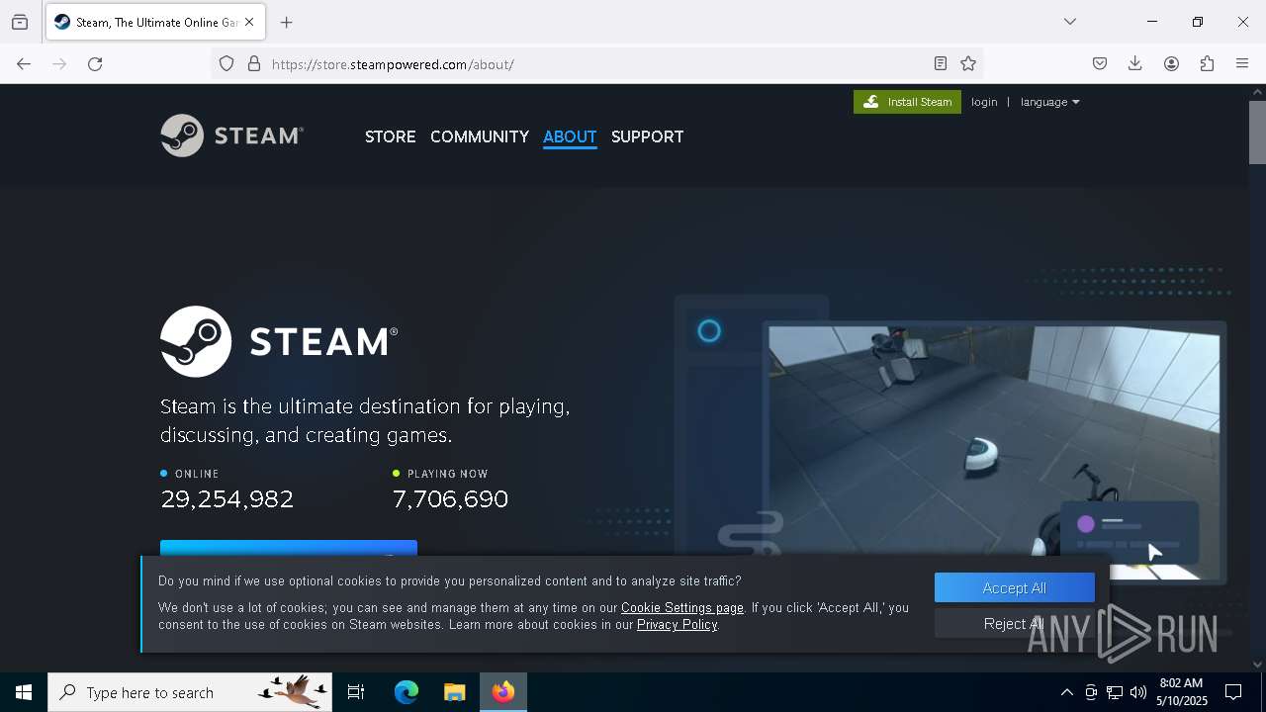
Task: Accept all cookies
Action: click(x=1015, y=587)
